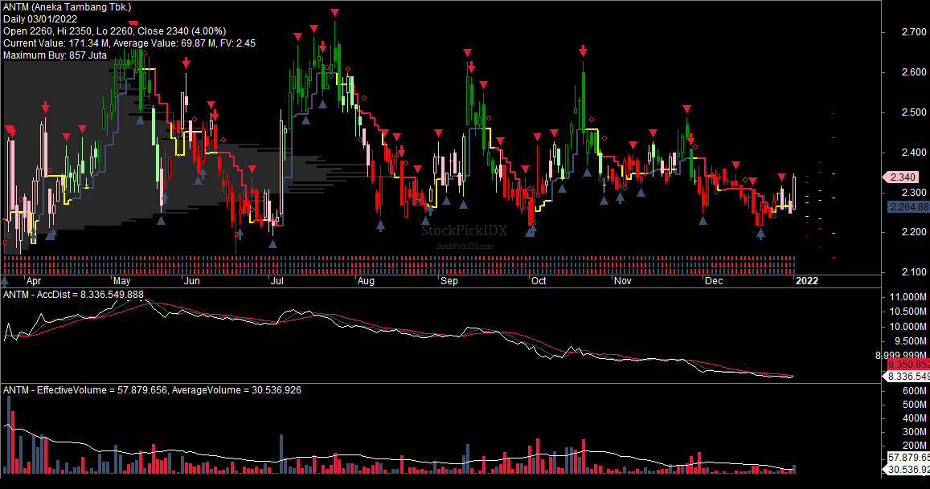The width and height of the screenshot is (930, 489).
Task: Click the 2.200 price axis label
Action: pyautogui.click(x=914, y=232)
